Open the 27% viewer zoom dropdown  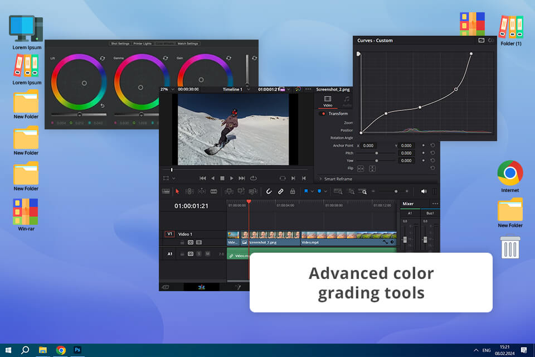click(173, 89)
